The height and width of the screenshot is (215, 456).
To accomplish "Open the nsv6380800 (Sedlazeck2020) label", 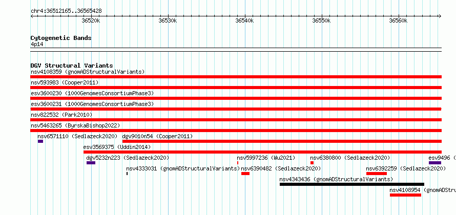I will [350, 158].
